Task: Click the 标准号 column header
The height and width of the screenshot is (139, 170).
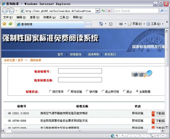Action: pyautogui.click(x=22, y=106)
